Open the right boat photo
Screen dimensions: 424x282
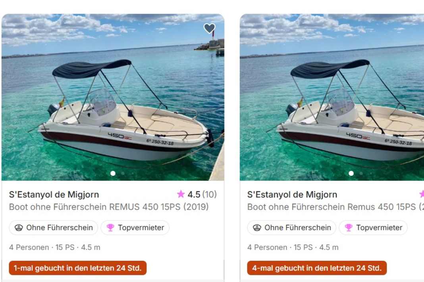click(332, 97)
